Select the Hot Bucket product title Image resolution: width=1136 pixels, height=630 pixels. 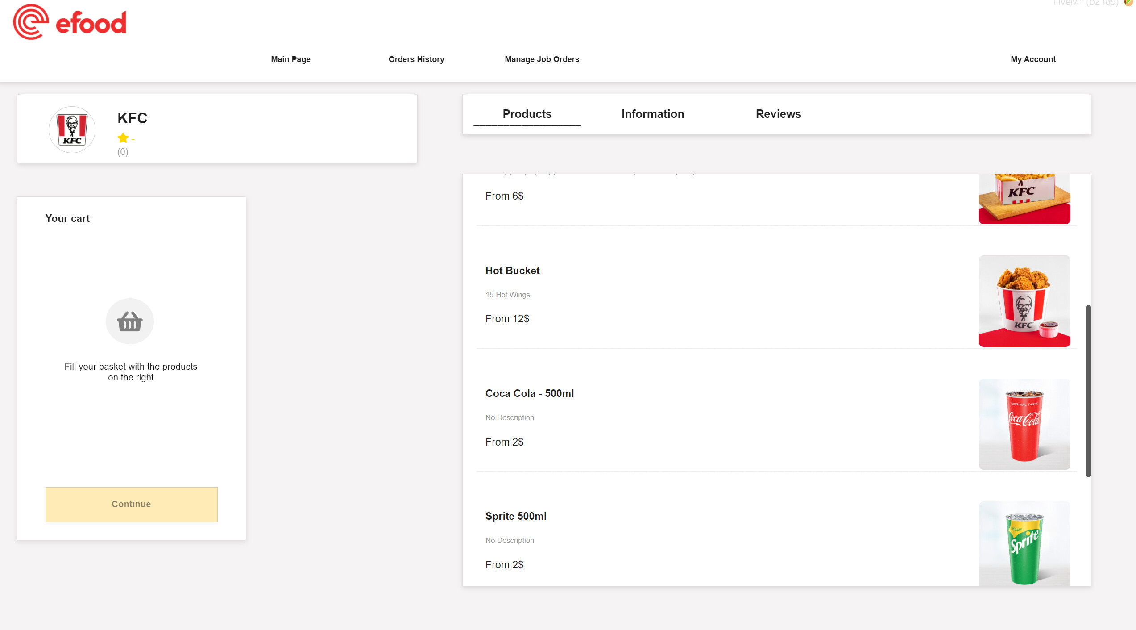pyautogui.click(x=512, y=271)
